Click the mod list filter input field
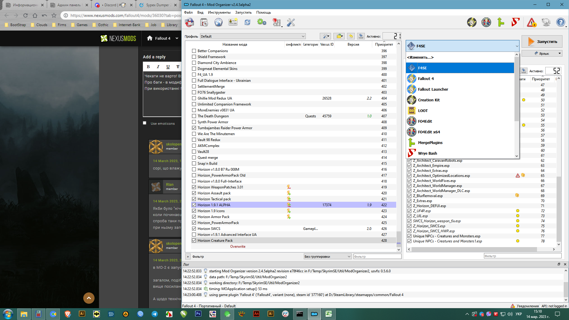 coord(377,257)
